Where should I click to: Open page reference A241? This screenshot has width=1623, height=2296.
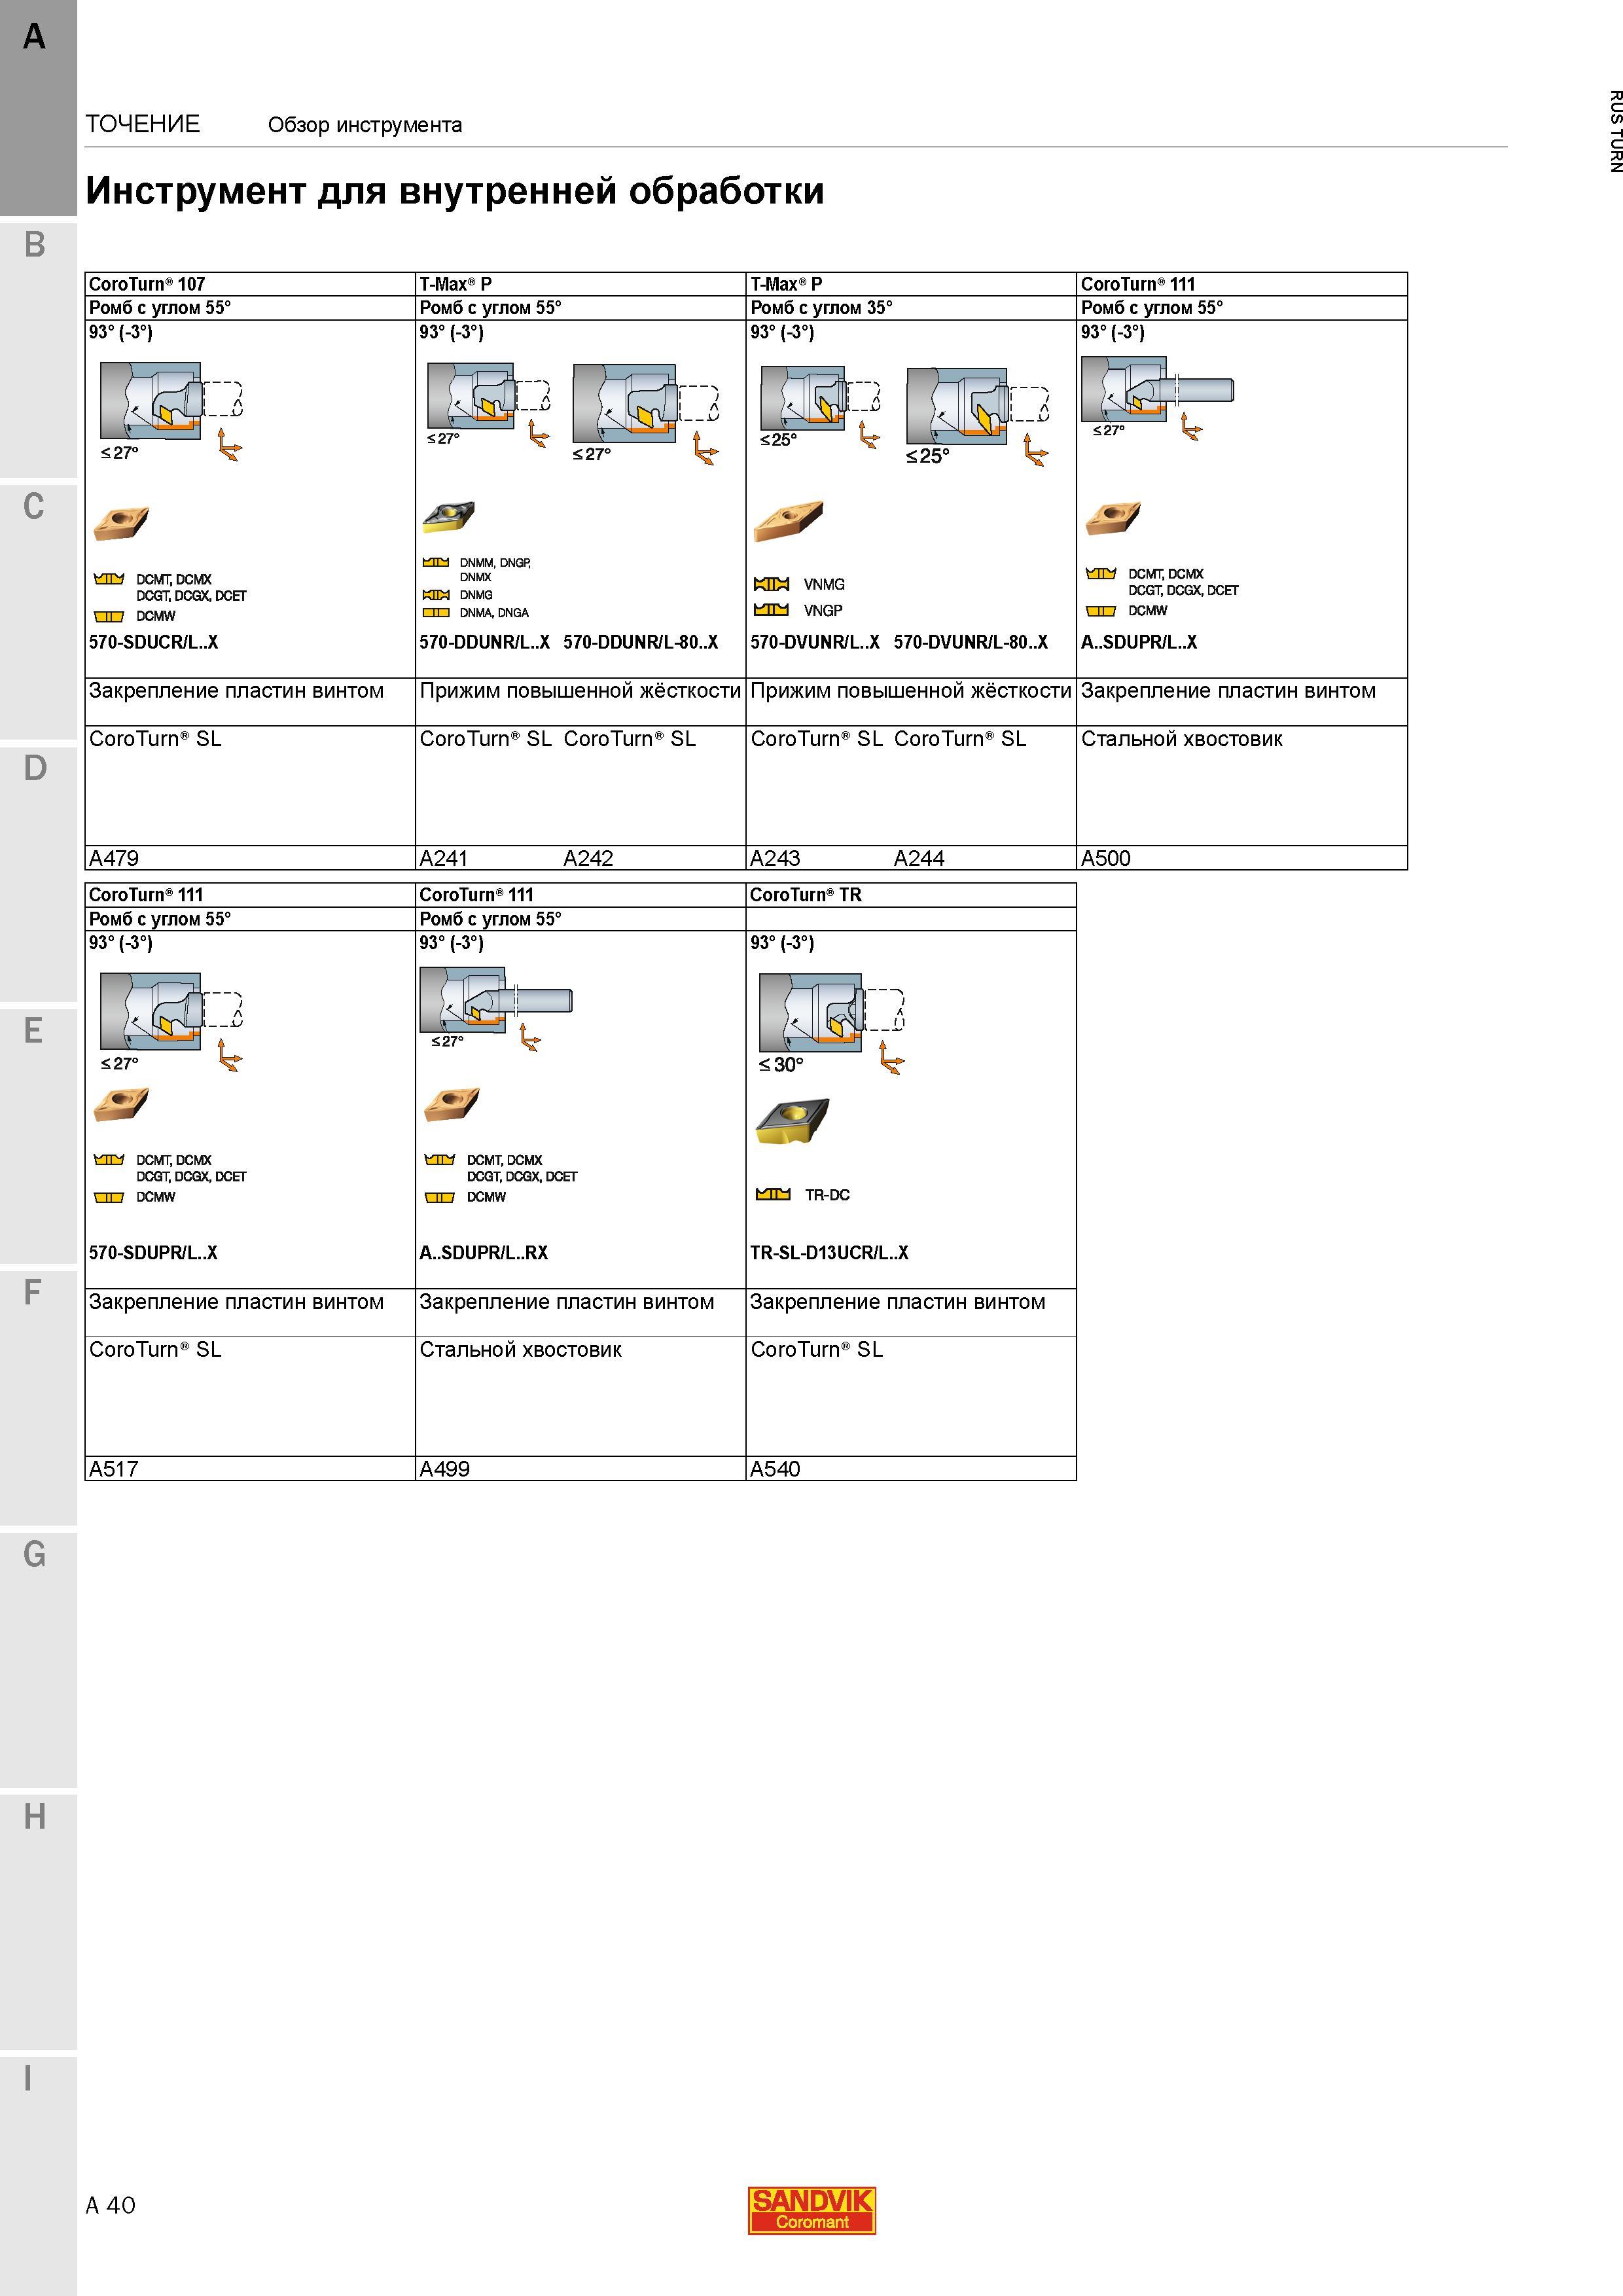(x=444, y=858)
